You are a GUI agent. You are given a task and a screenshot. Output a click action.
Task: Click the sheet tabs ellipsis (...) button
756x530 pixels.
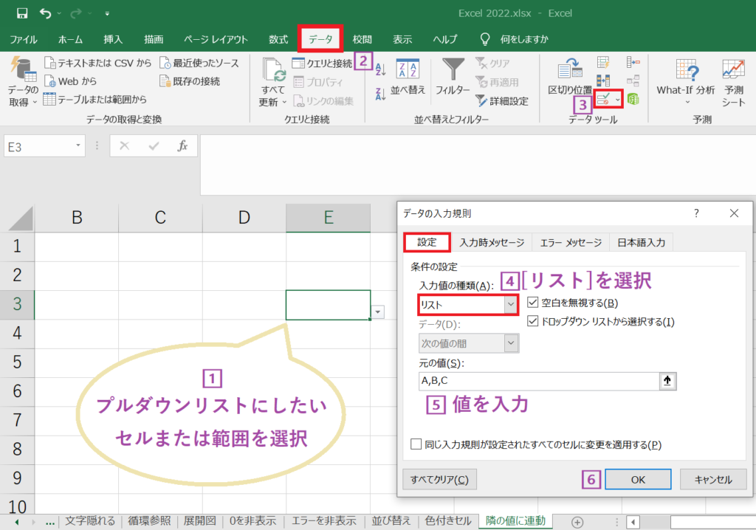tap(50, 522)
